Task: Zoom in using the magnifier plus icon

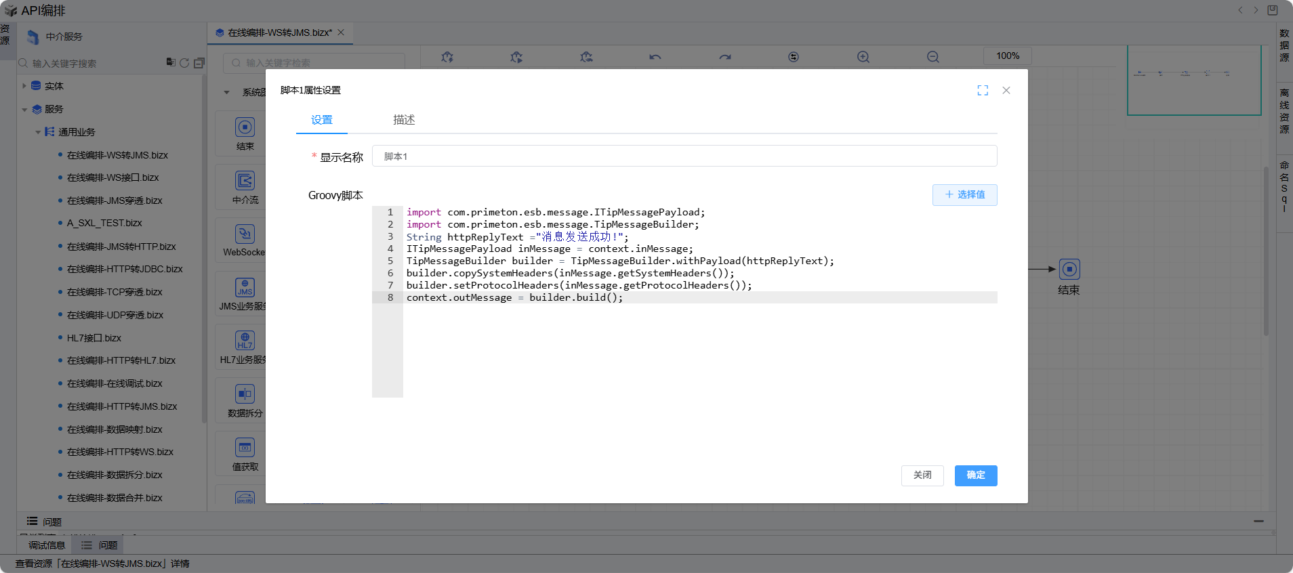Action: [863, 58]
